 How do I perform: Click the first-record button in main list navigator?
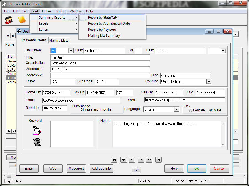pyautogui.click(x=9, y=131)
